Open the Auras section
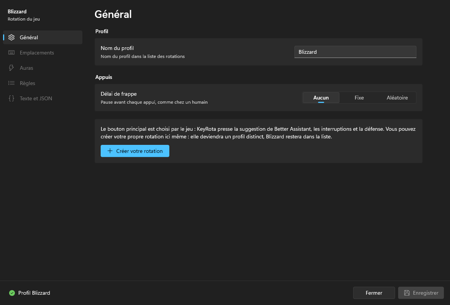 click(43, 68)
